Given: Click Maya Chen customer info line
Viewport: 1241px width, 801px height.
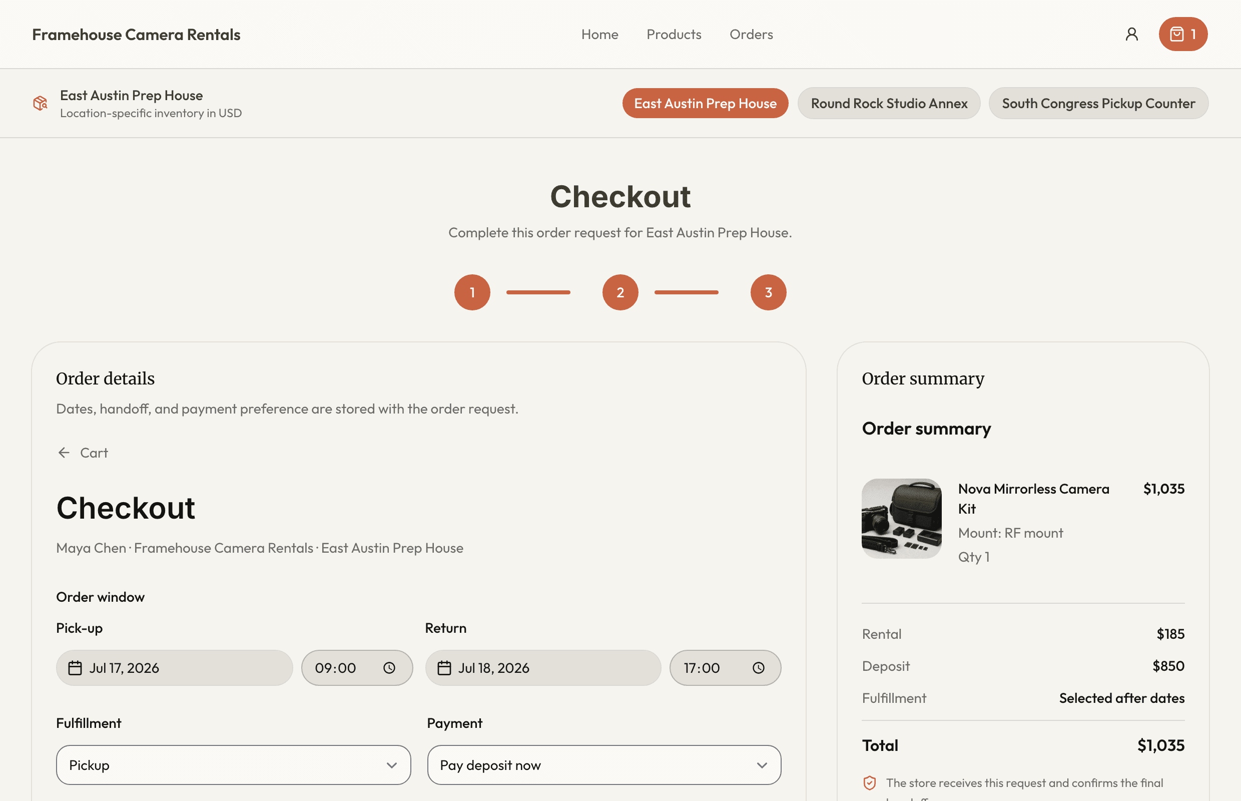Looking at the screenshot, I should click(259, 548).
